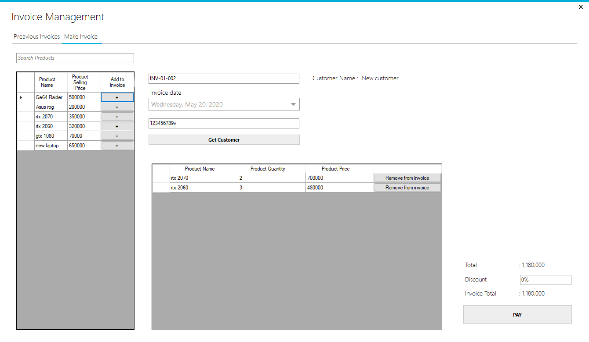Click the INV-01-002 invoice number field
This screenshot has width=589, height=342.
[224, 78]
